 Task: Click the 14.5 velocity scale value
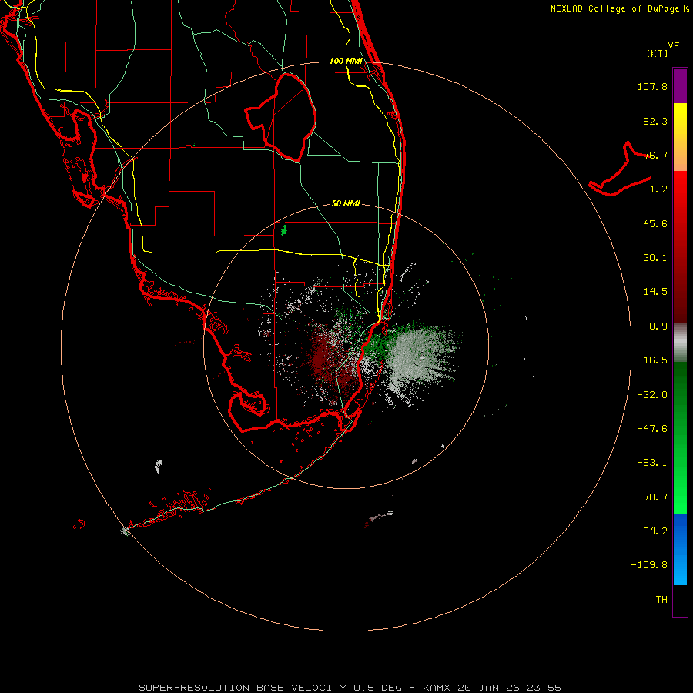(x=655, y=292)
